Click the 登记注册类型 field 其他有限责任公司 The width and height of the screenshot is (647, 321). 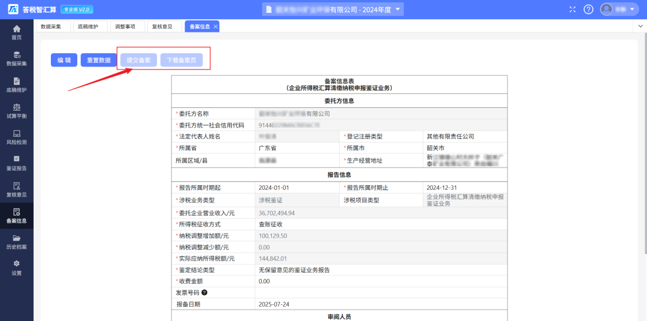point(465,137)
